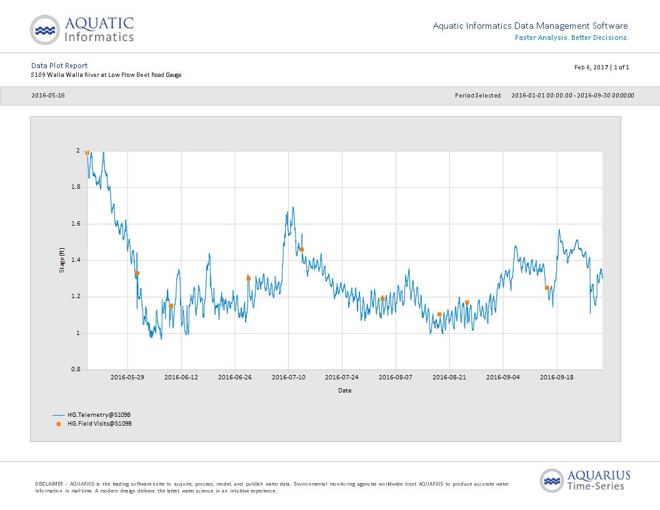Click the Aquatic Informatics wave logo icon
This screenshot has height=510, width=660.
pyautogui.click(x=44, y=30)
